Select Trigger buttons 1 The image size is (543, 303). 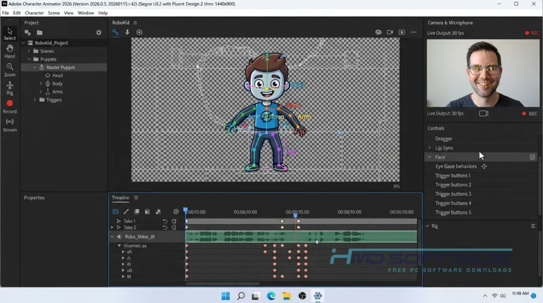coord(453,176)
